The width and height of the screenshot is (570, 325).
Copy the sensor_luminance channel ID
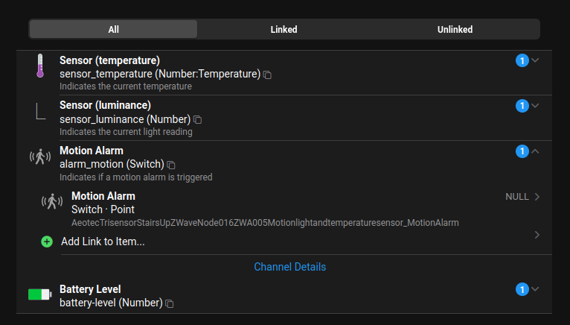tap(198, 120)
